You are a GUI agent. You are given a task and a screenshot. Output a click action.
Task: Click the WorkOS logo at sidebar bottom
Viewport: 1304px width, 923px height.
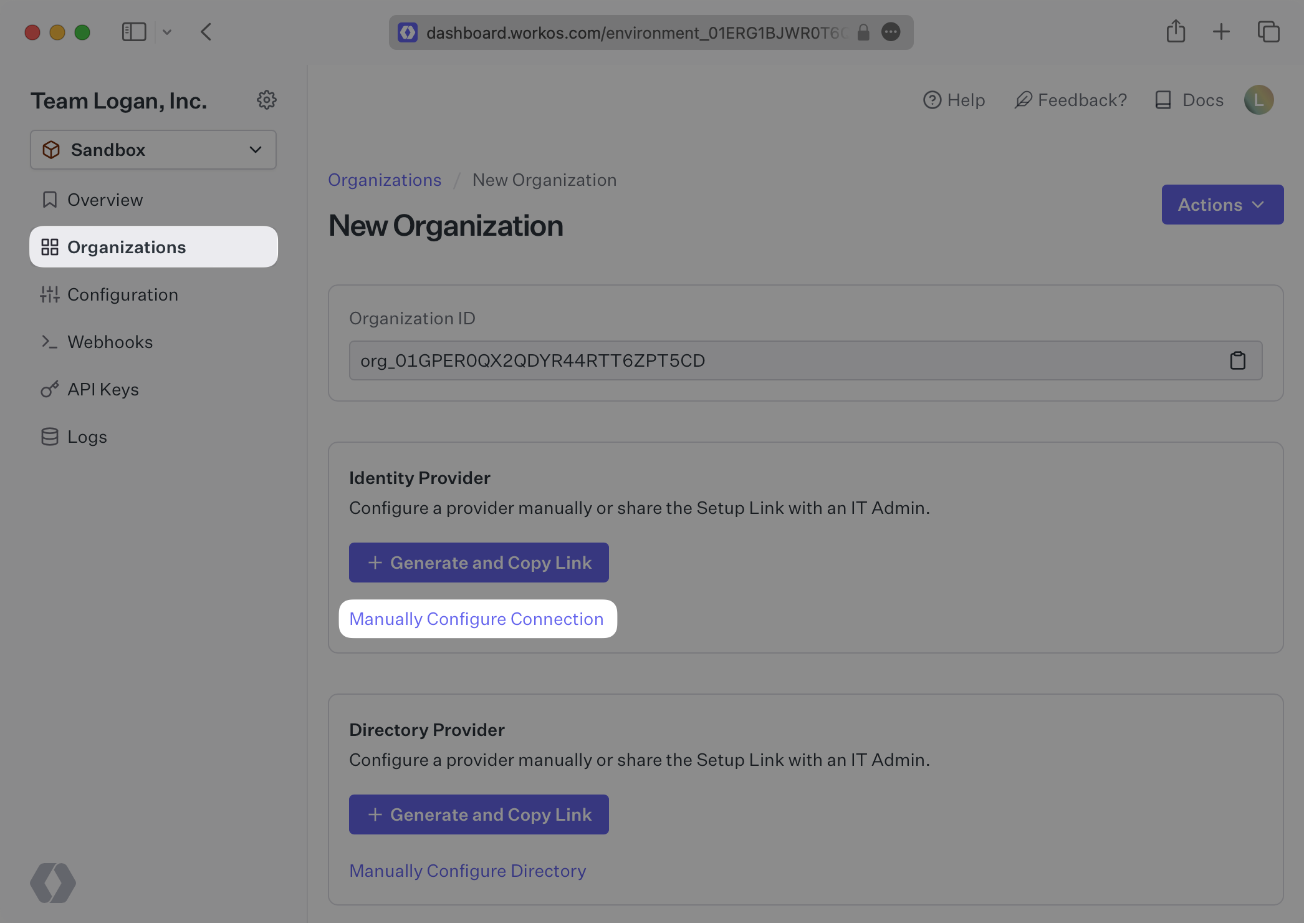pos(53,882)
